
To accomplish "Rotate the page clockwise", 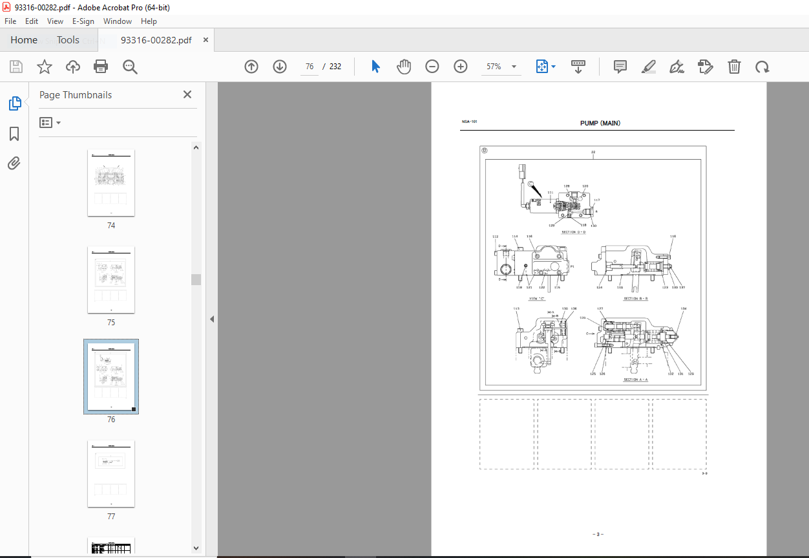I will pos(762,67).
